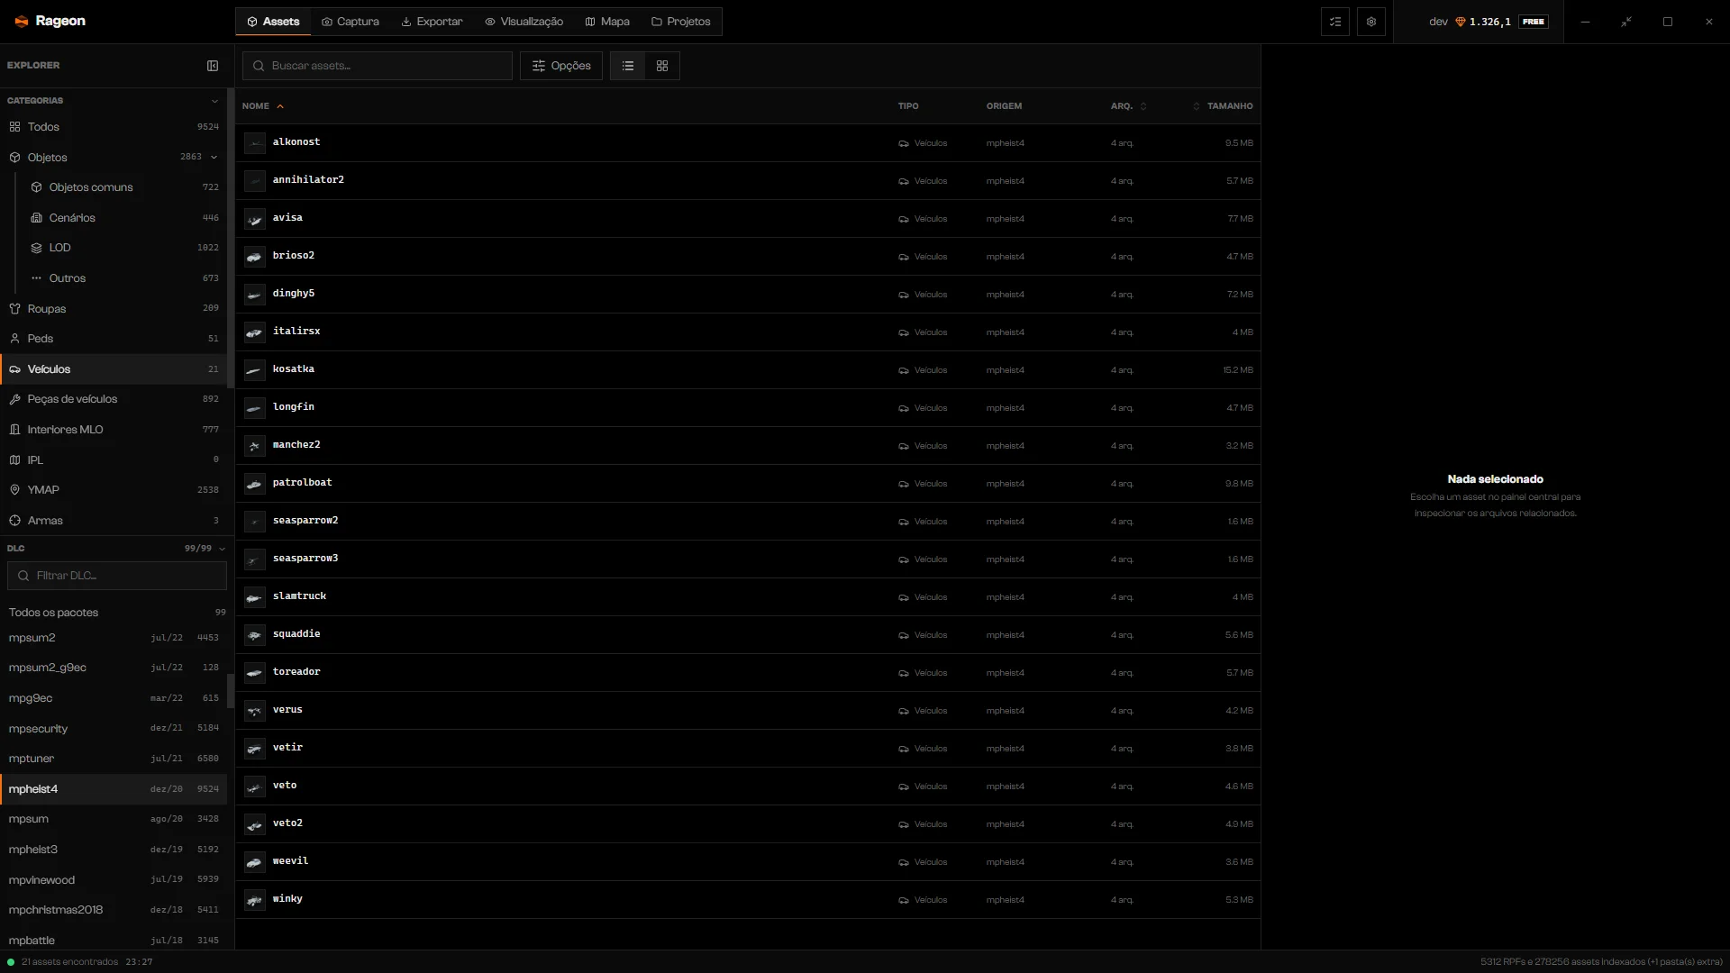Open the Mapa tab
This screenshot has height=973, width=1730.
click(607, 22)
